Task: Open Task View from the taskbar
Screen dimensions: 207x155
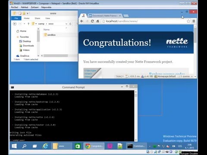Action: pos(34,146)
